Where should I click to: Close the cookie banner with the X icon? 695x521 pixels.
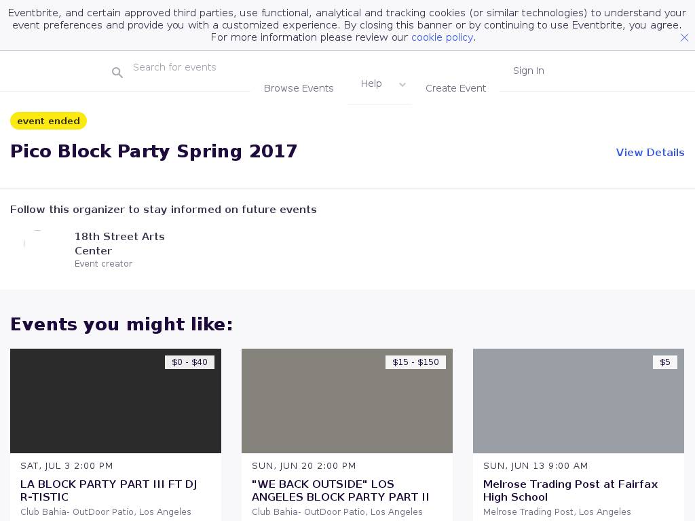pyautogui.click(x=684, y=38)
